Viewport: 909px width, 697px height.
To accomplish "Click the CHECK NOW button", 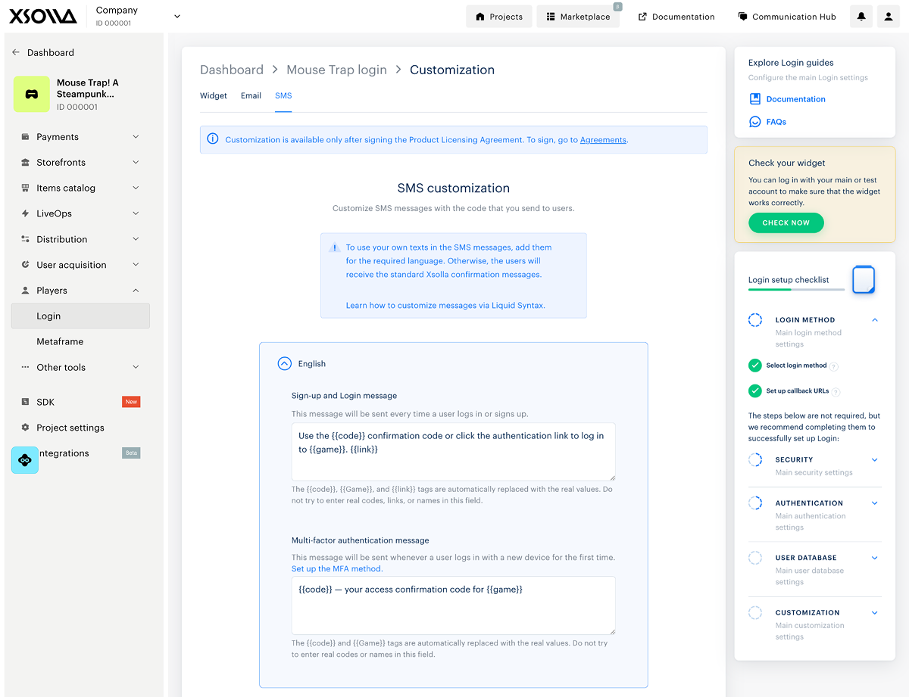I will click(x=786, y=223).
